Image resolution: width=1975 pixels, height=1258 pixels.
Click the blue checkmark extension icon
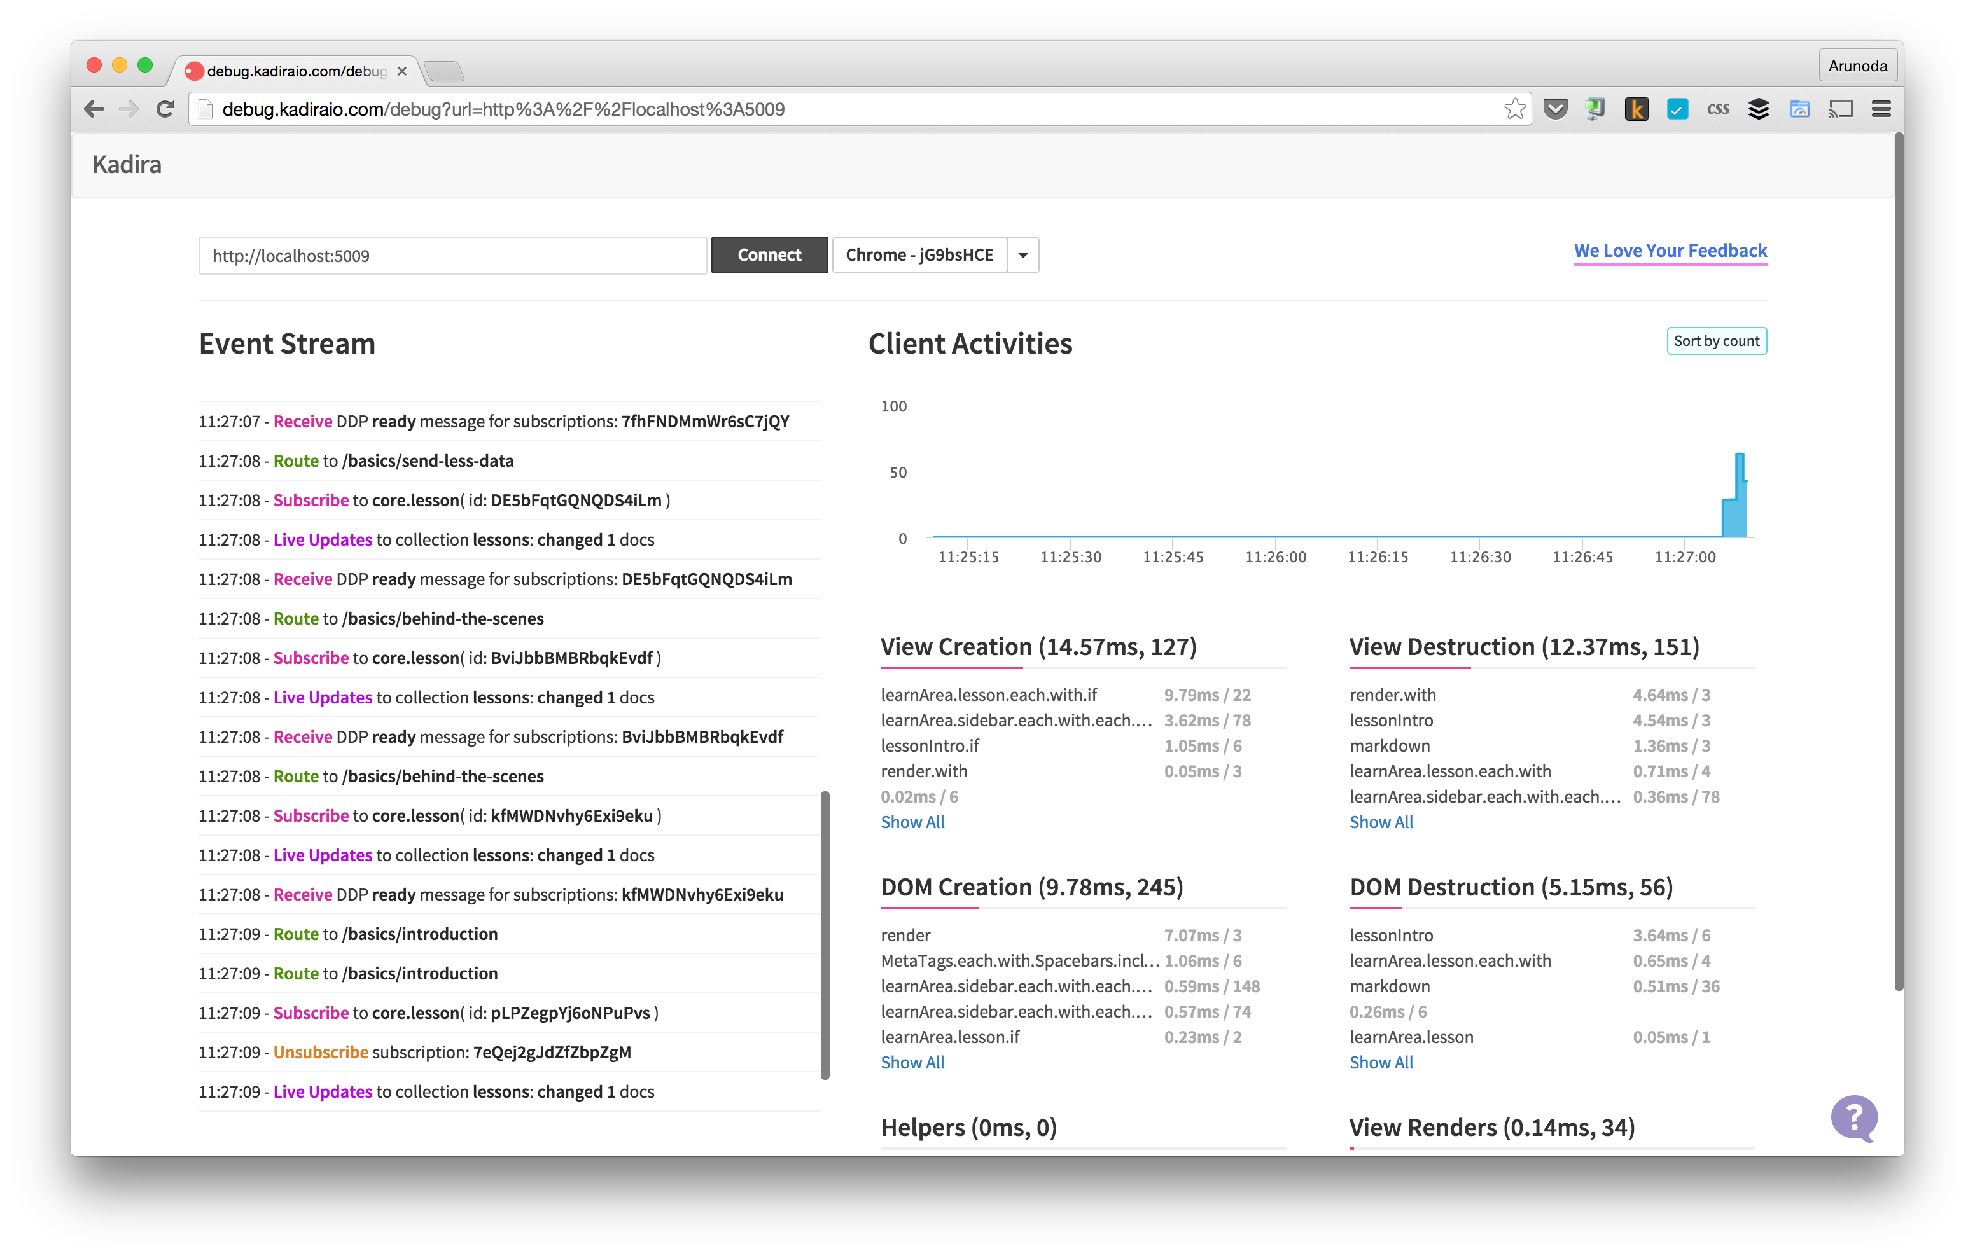point(1677,107)
